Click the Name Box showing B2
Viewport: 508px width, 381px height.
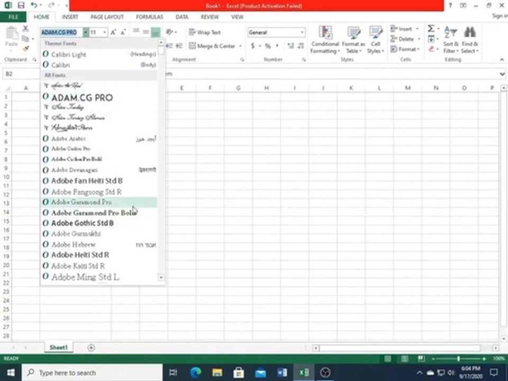coord(21,74)
